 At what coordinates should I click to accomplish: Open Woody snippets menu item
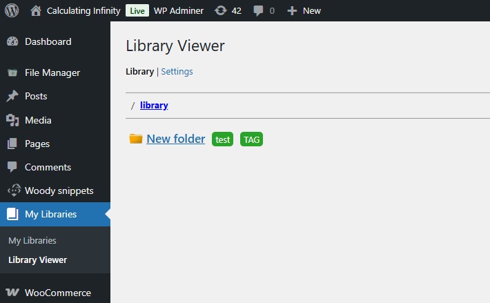(x=59, y=191)
